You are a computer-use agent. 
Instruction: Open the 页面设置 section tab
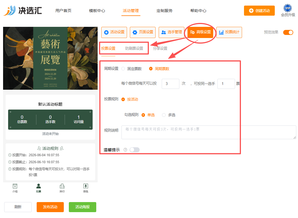(143, 32)
